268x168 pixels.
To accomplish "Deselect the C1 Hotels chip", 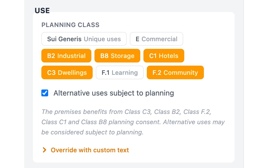I will [164, 56].
